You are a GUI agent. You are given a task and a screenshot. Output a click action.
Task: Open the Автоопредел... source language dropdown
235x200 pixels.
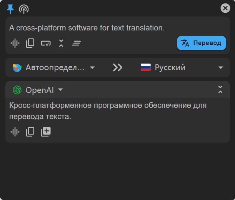pos(54,67)
